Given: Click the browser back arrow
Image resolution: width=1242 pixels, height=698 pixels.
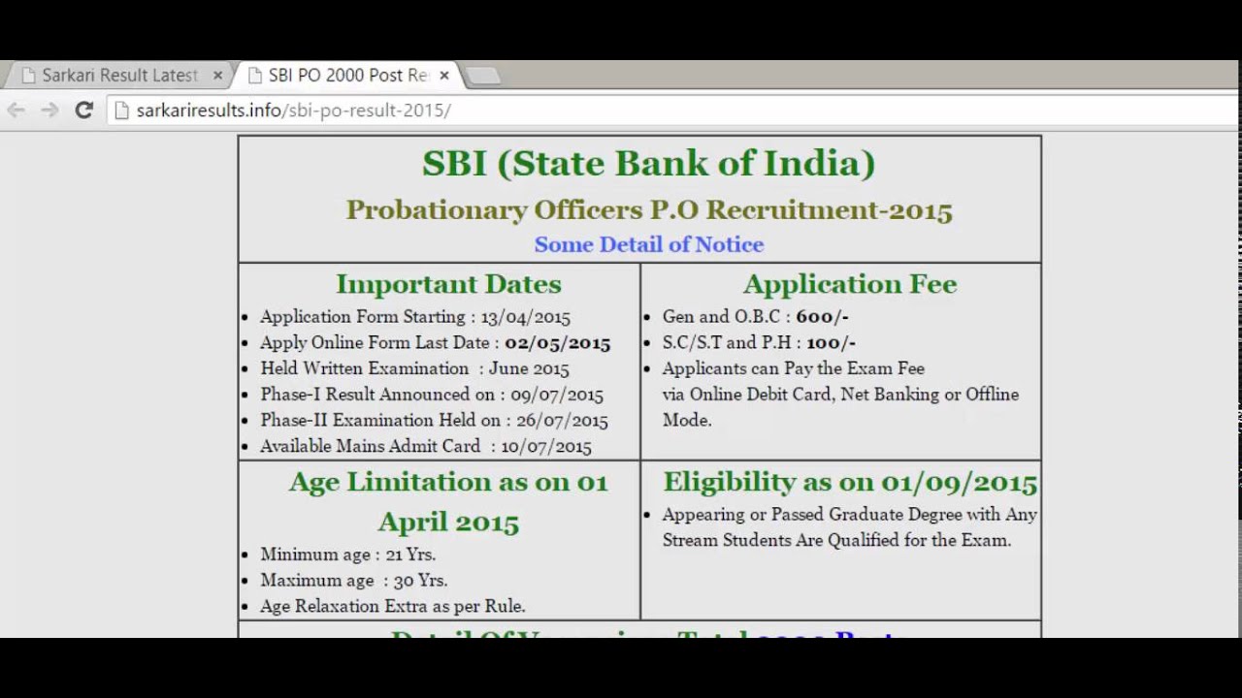Looking at the screenshot, I should coord(16,111).
